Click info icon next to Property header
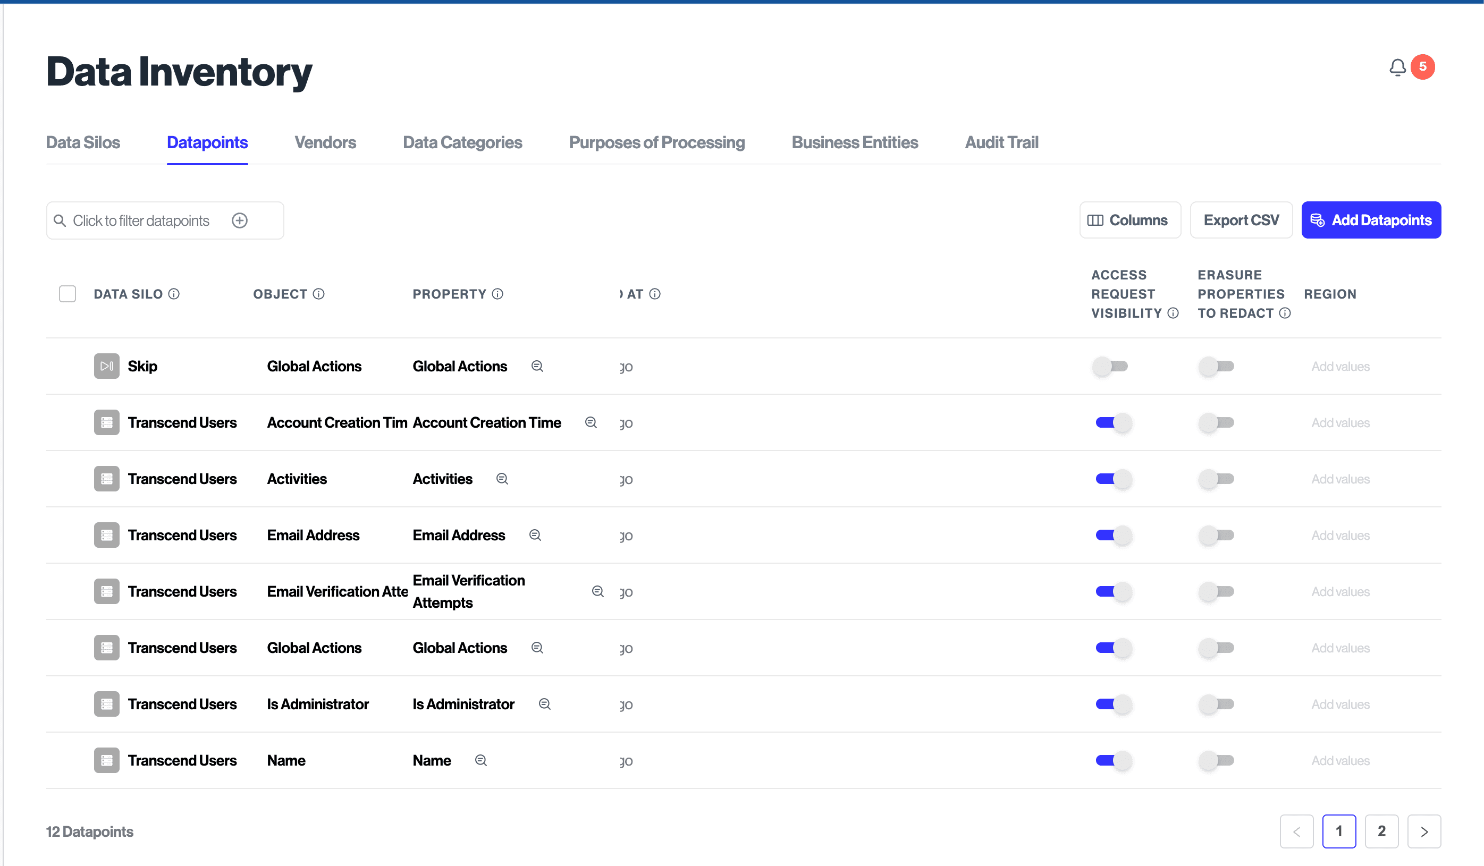The image size is (1484, 866). pyautogui.click(x=498, y=294)
